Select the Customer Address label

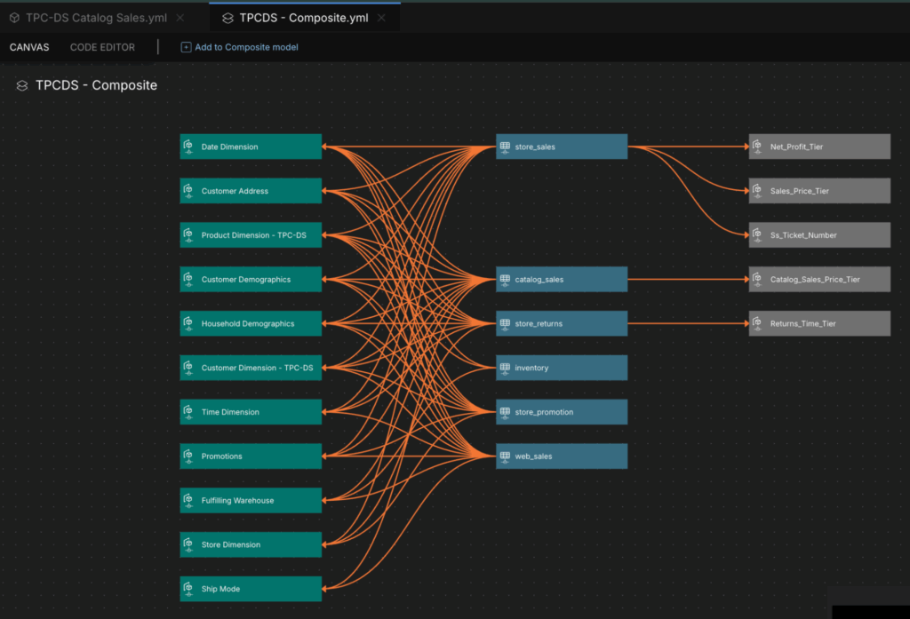point(235,191)
